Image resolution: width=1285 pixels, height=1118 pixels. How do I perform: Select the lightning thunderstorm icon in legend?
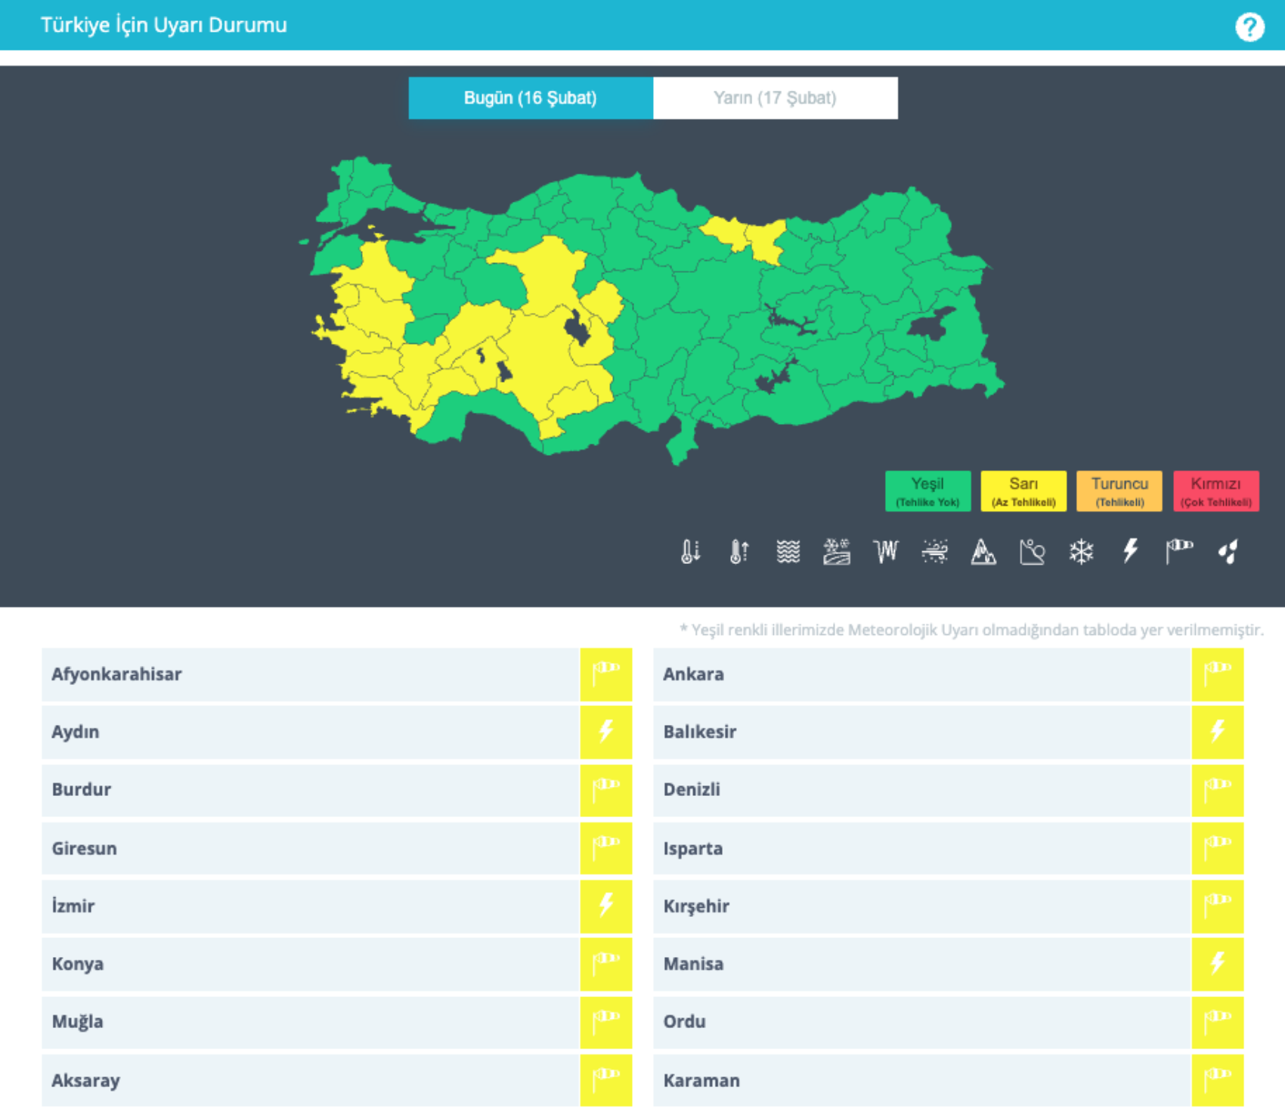(1130, 552)
